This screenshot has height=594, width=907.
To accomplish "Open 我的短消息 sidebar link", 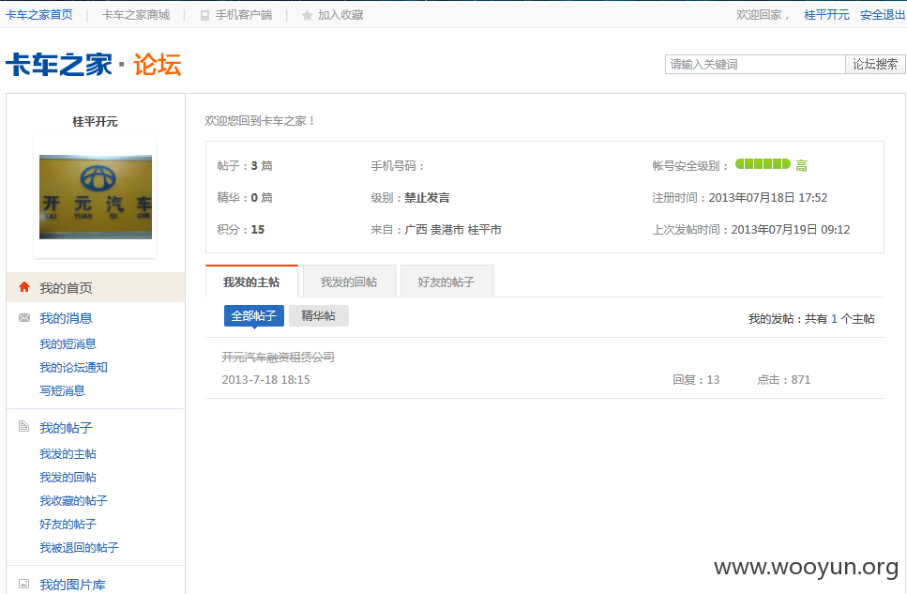I will point(68,343).
